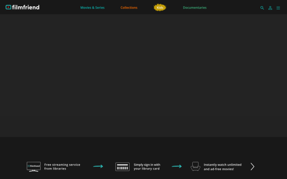Click the arrow after the streaming service text
This screenshot has width=287, height=179.
[98, 166]
